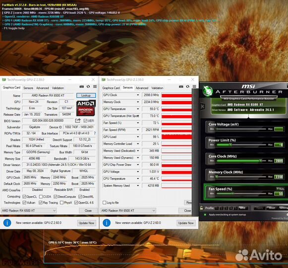288x268 pixels.
Task: Toggle the CUDA checkbox
Action: [41, 197]
